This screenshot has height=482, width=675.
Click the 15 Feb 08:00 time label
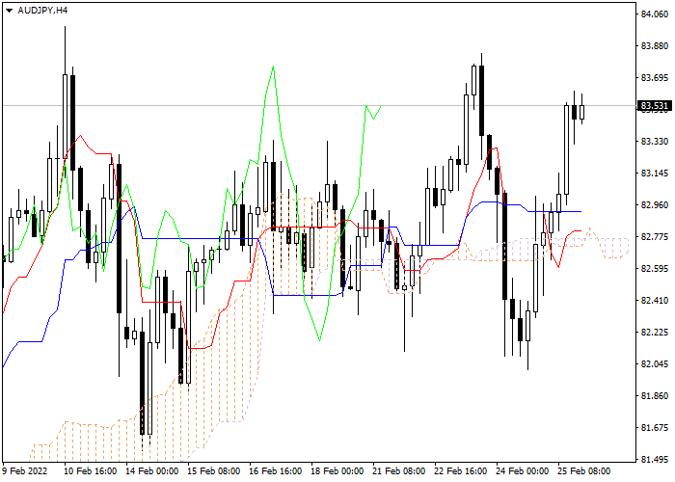(x=214, y=470)
